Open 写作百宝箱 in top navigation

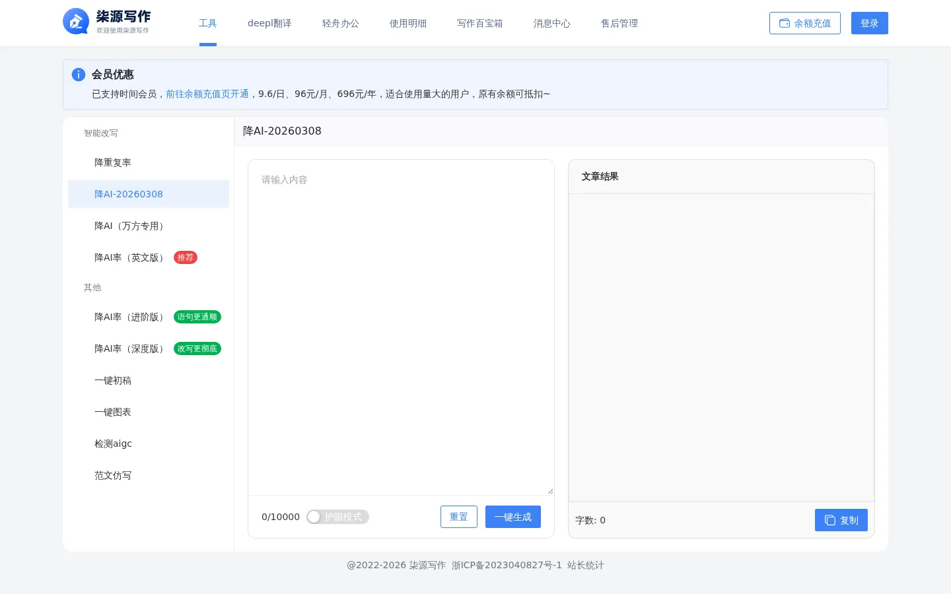pyautogui.click(x=480, y=23)
